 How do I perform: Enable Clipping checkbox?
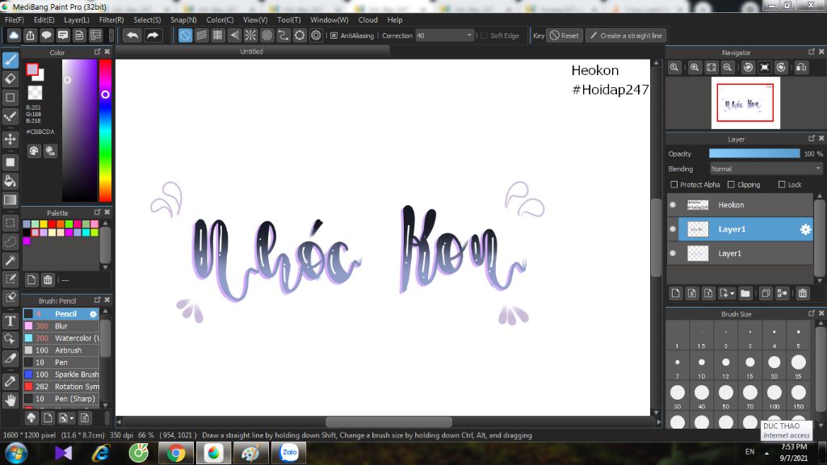point(731,185)
